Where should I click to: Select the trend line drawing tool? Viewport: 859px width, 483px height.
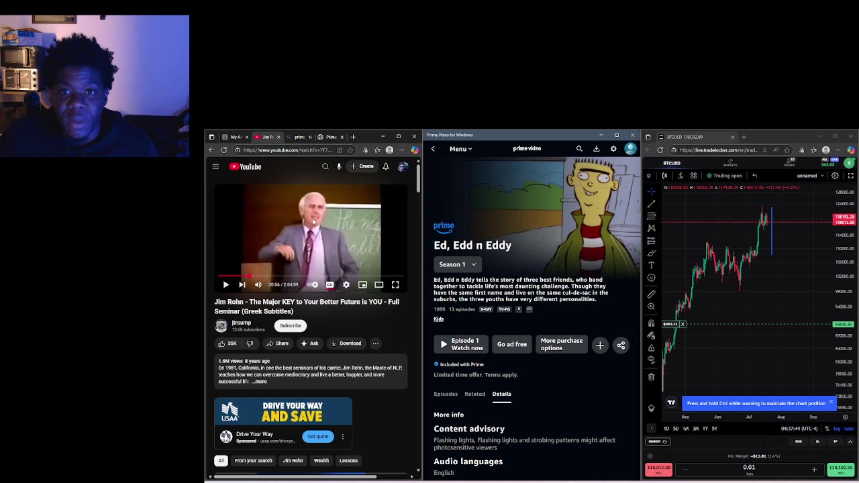[651, 204]
